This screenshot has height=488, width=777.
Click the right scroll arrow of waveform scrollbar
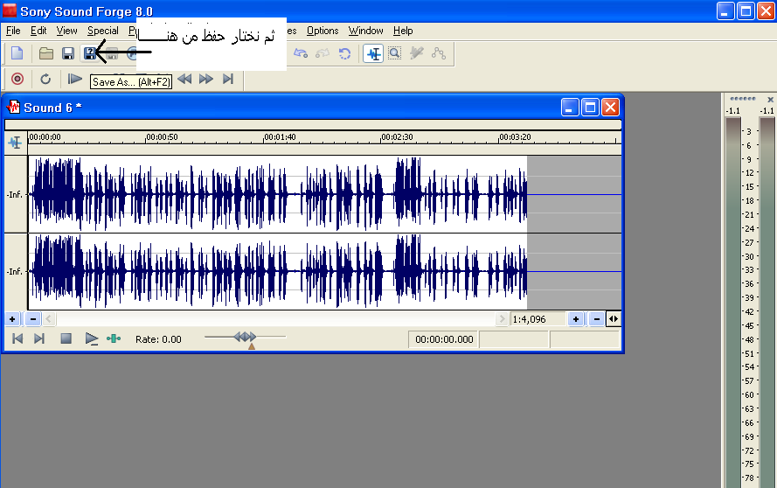(502, 319)
